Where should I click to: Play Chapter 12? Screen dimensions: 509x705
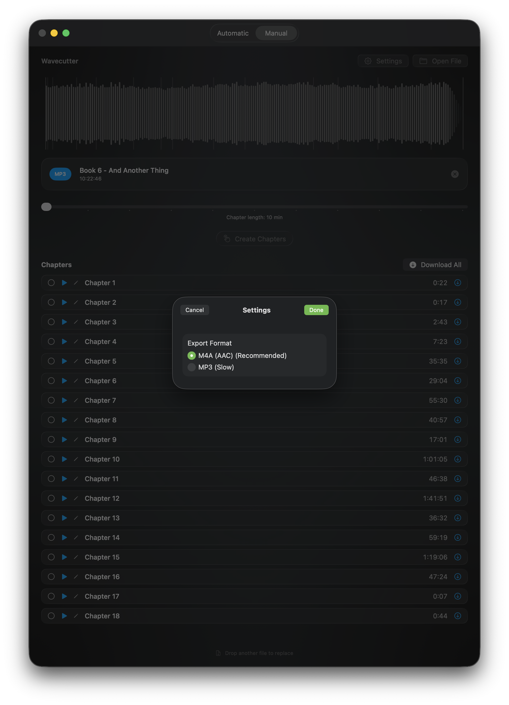[64, 498]
